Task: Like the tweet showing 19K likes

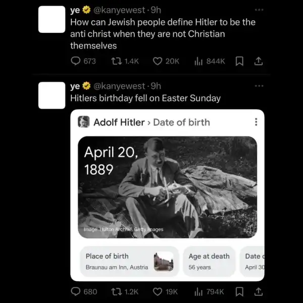Action: [158, 291]
